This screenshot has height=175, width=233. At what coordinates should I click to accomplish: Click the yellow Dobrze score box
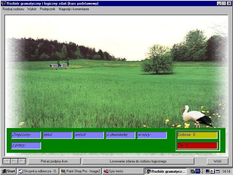[x=197, y=135]
